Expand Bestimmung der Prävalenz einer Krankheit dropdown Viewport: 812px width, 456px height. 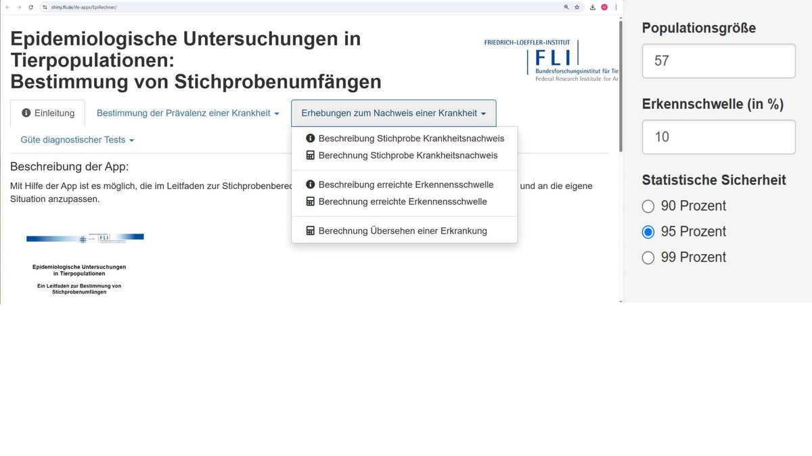(x=187, y=113)
